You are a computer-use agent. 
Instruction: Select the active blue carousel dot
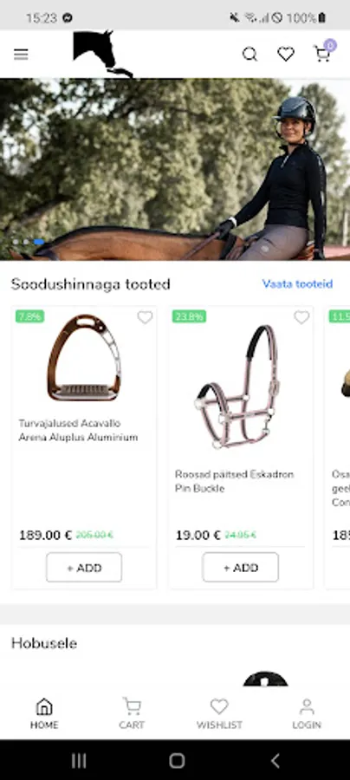39,242
